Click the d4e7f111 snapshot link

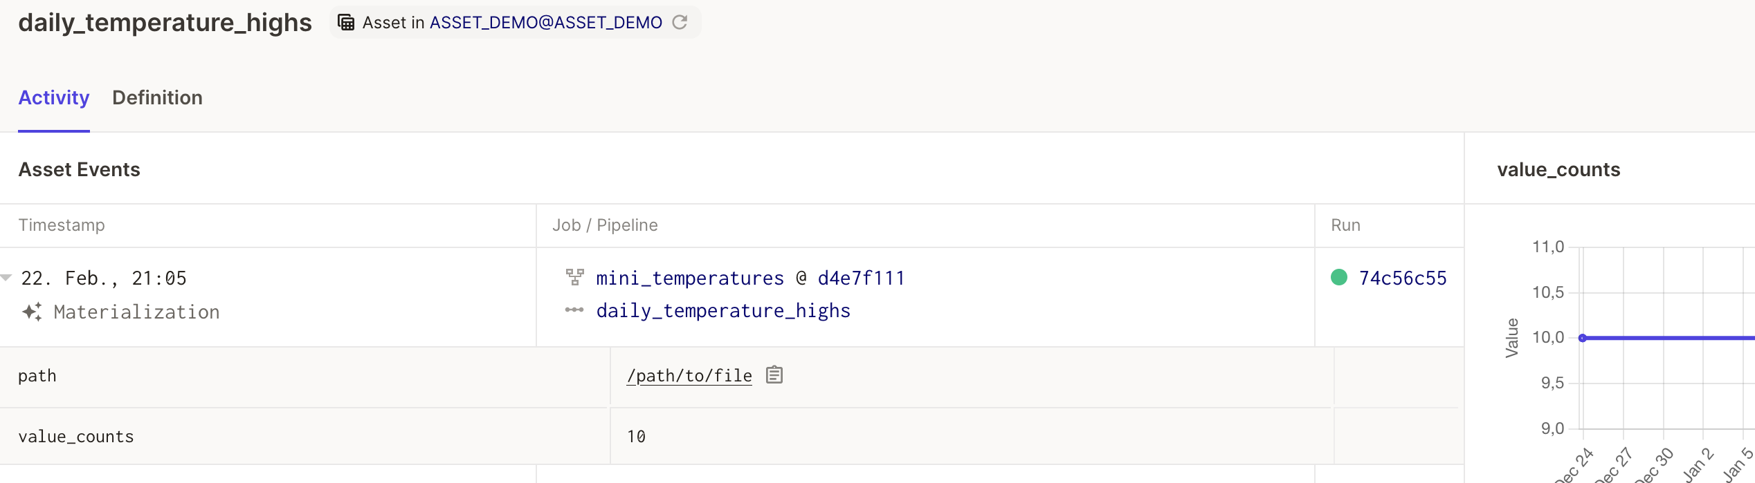tap(861, 278)
